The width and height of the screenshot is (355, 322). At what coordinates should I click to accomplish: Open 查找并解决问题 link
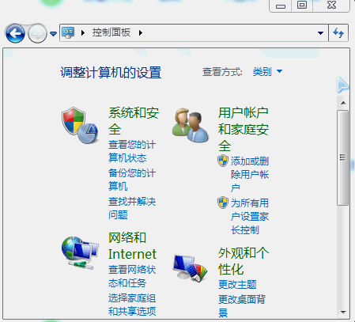pyautogui.click(x=132, y=208)
